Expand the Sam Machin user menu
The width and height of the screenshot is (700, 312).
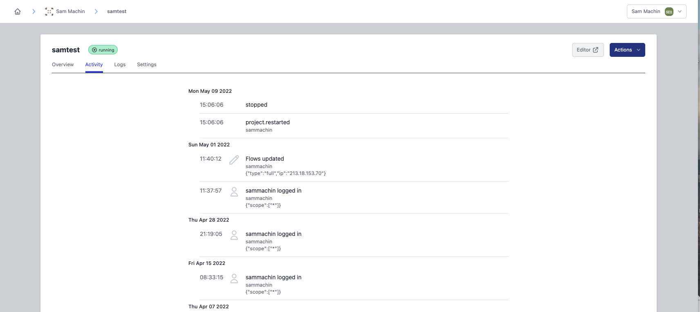click(x=680, y=11)
